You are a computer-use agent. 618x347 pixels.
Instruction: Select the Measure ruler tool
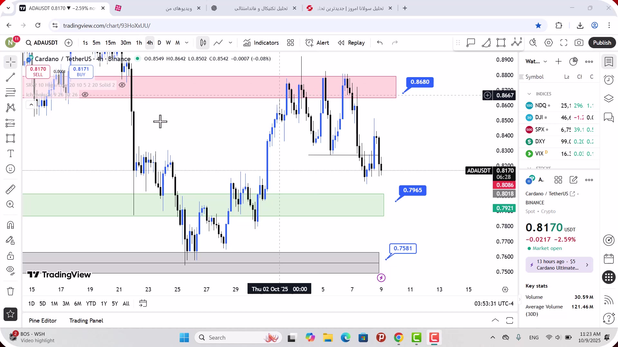tap(11, 190)
